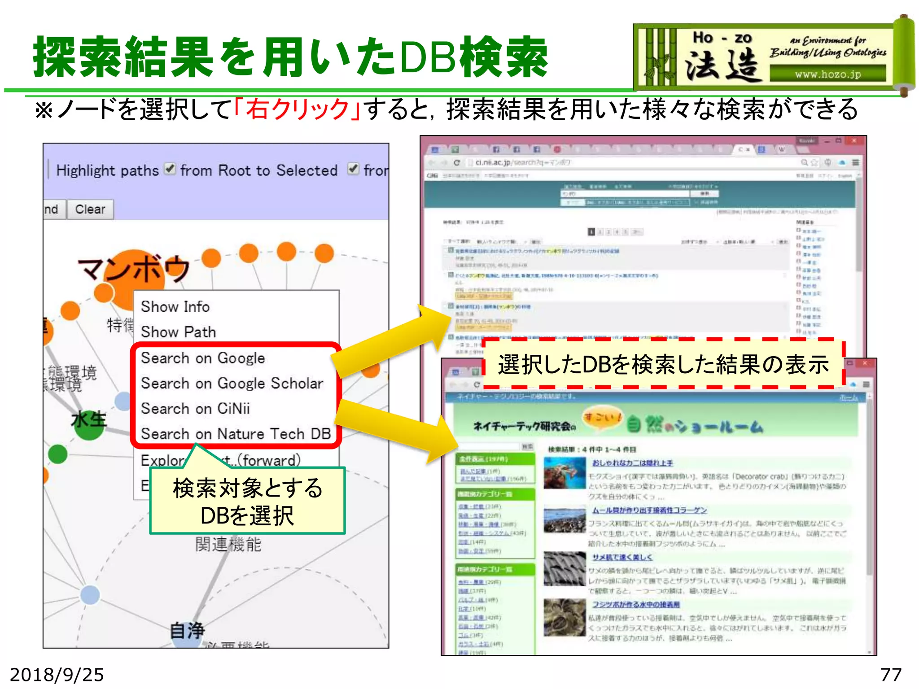Click the Clear button

[90, 209]
